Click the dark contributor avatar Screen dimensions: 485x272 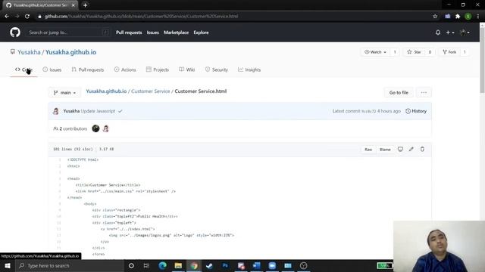[x=95, y=128]
